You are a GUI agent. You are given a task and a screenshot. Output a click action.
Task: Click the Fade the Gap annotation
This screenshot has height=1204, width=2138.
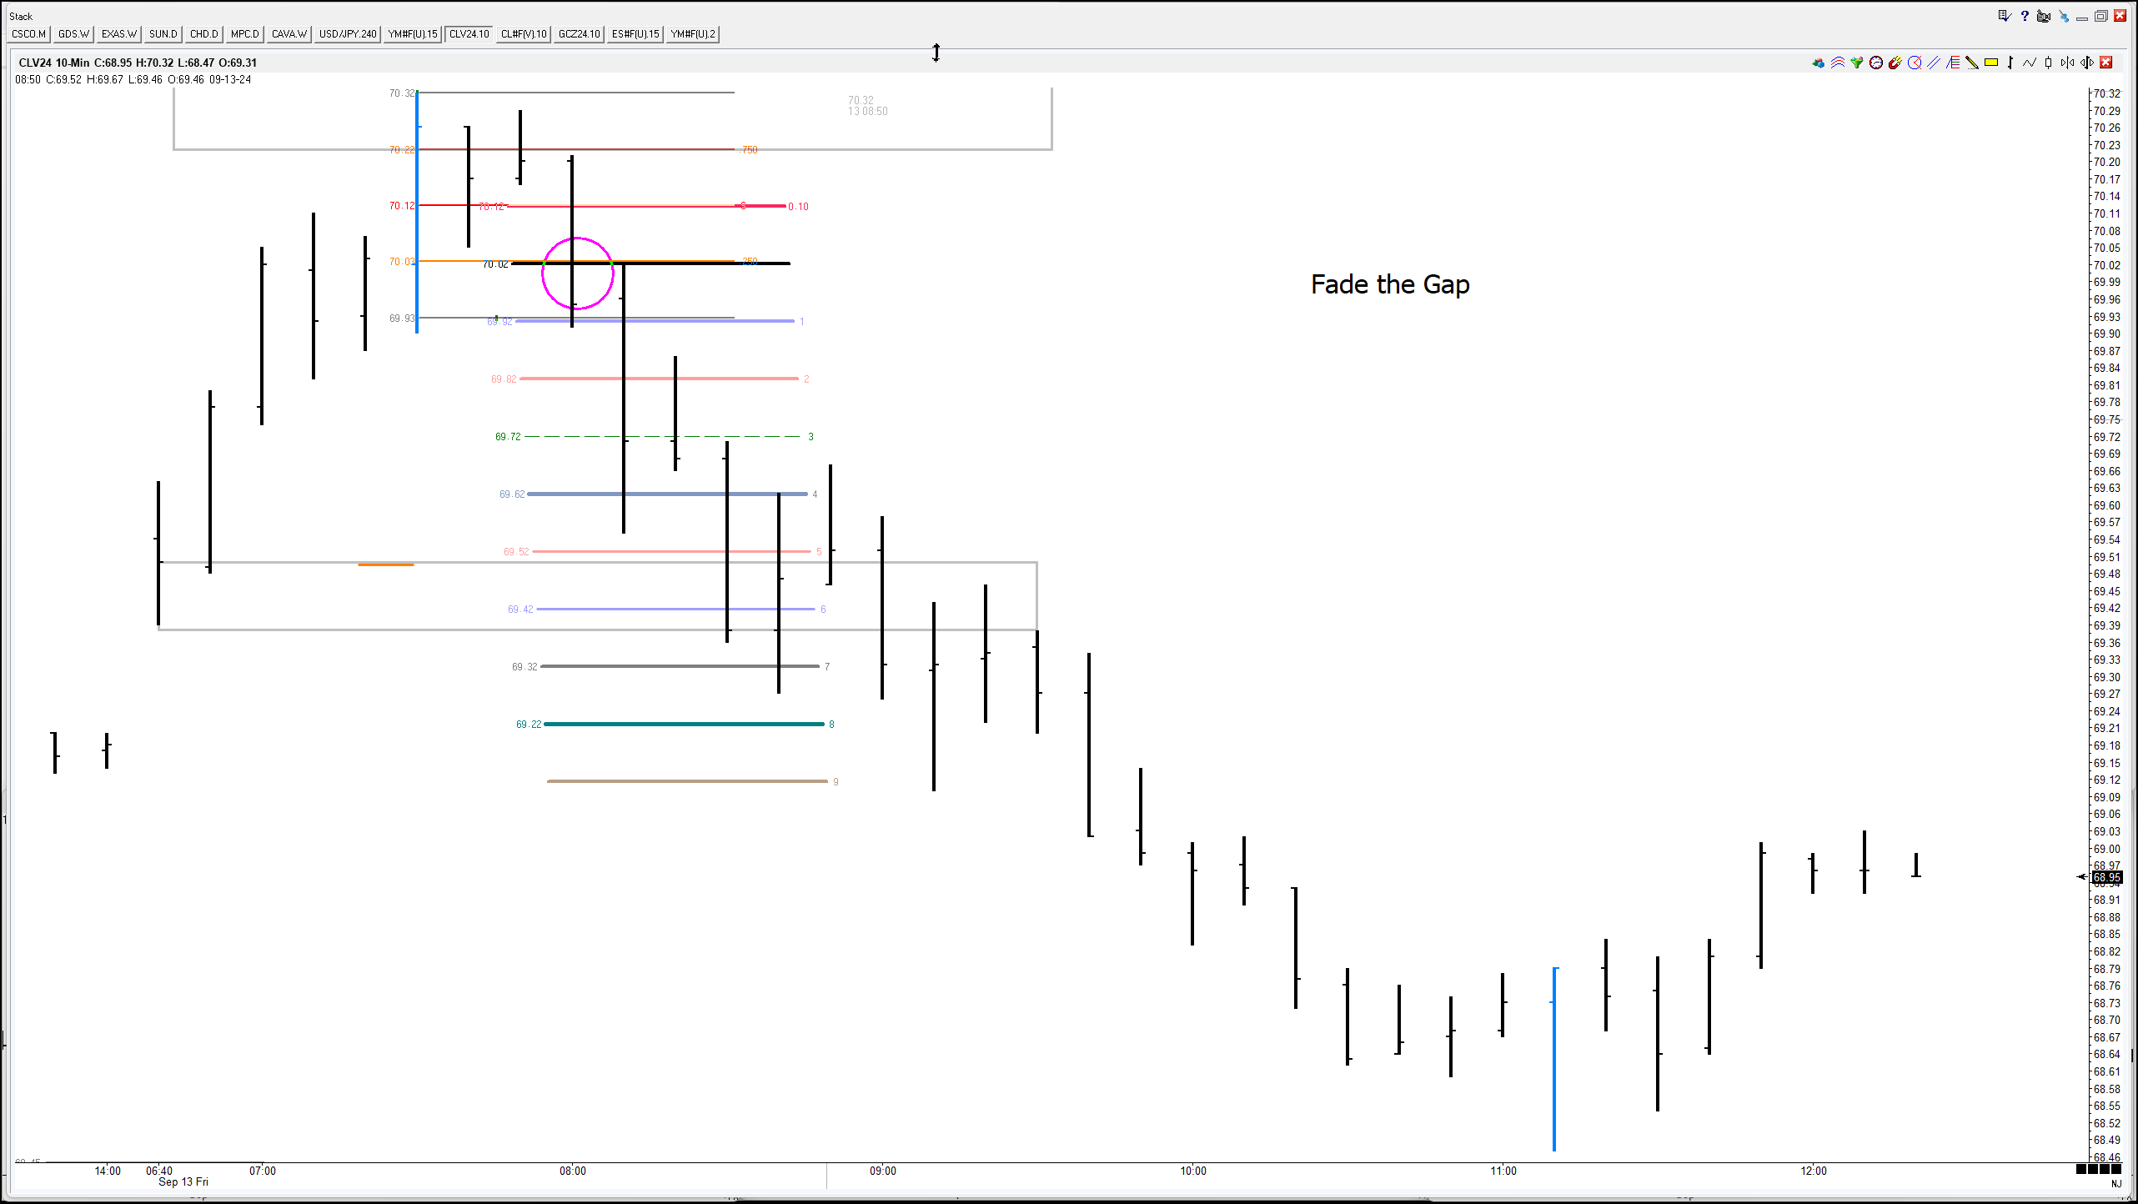coord(1389,284)
